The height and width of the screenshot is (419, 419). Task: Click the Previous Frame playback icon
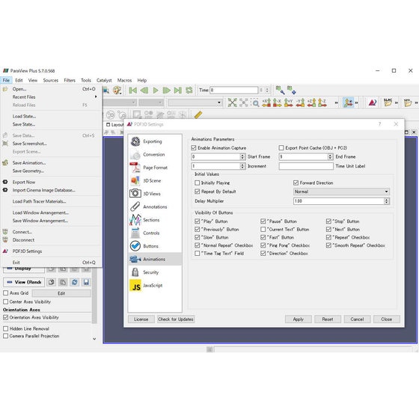144,91
